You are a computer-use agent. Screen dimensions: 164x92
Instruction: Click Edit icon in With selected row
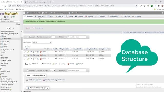(53, 64)
